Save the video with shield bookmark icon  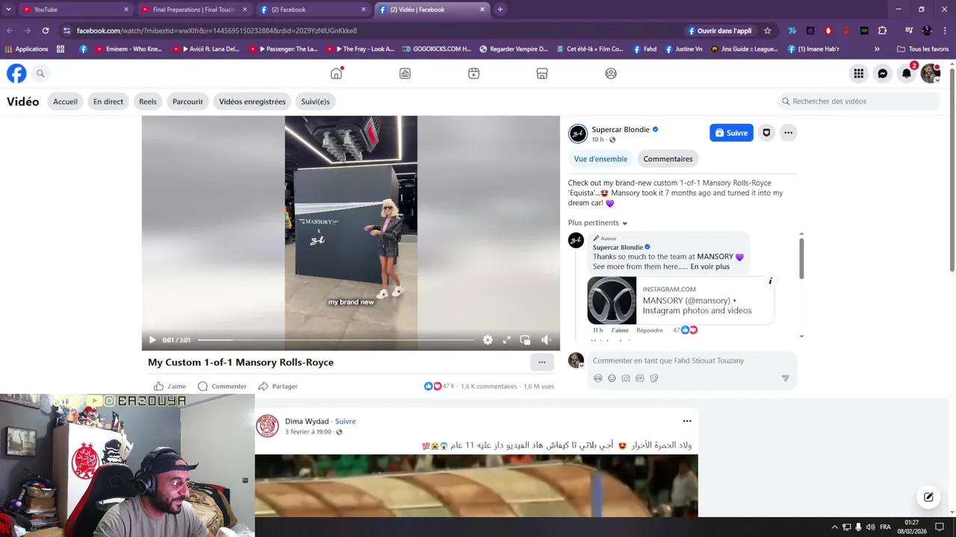(x=766, y=133)
